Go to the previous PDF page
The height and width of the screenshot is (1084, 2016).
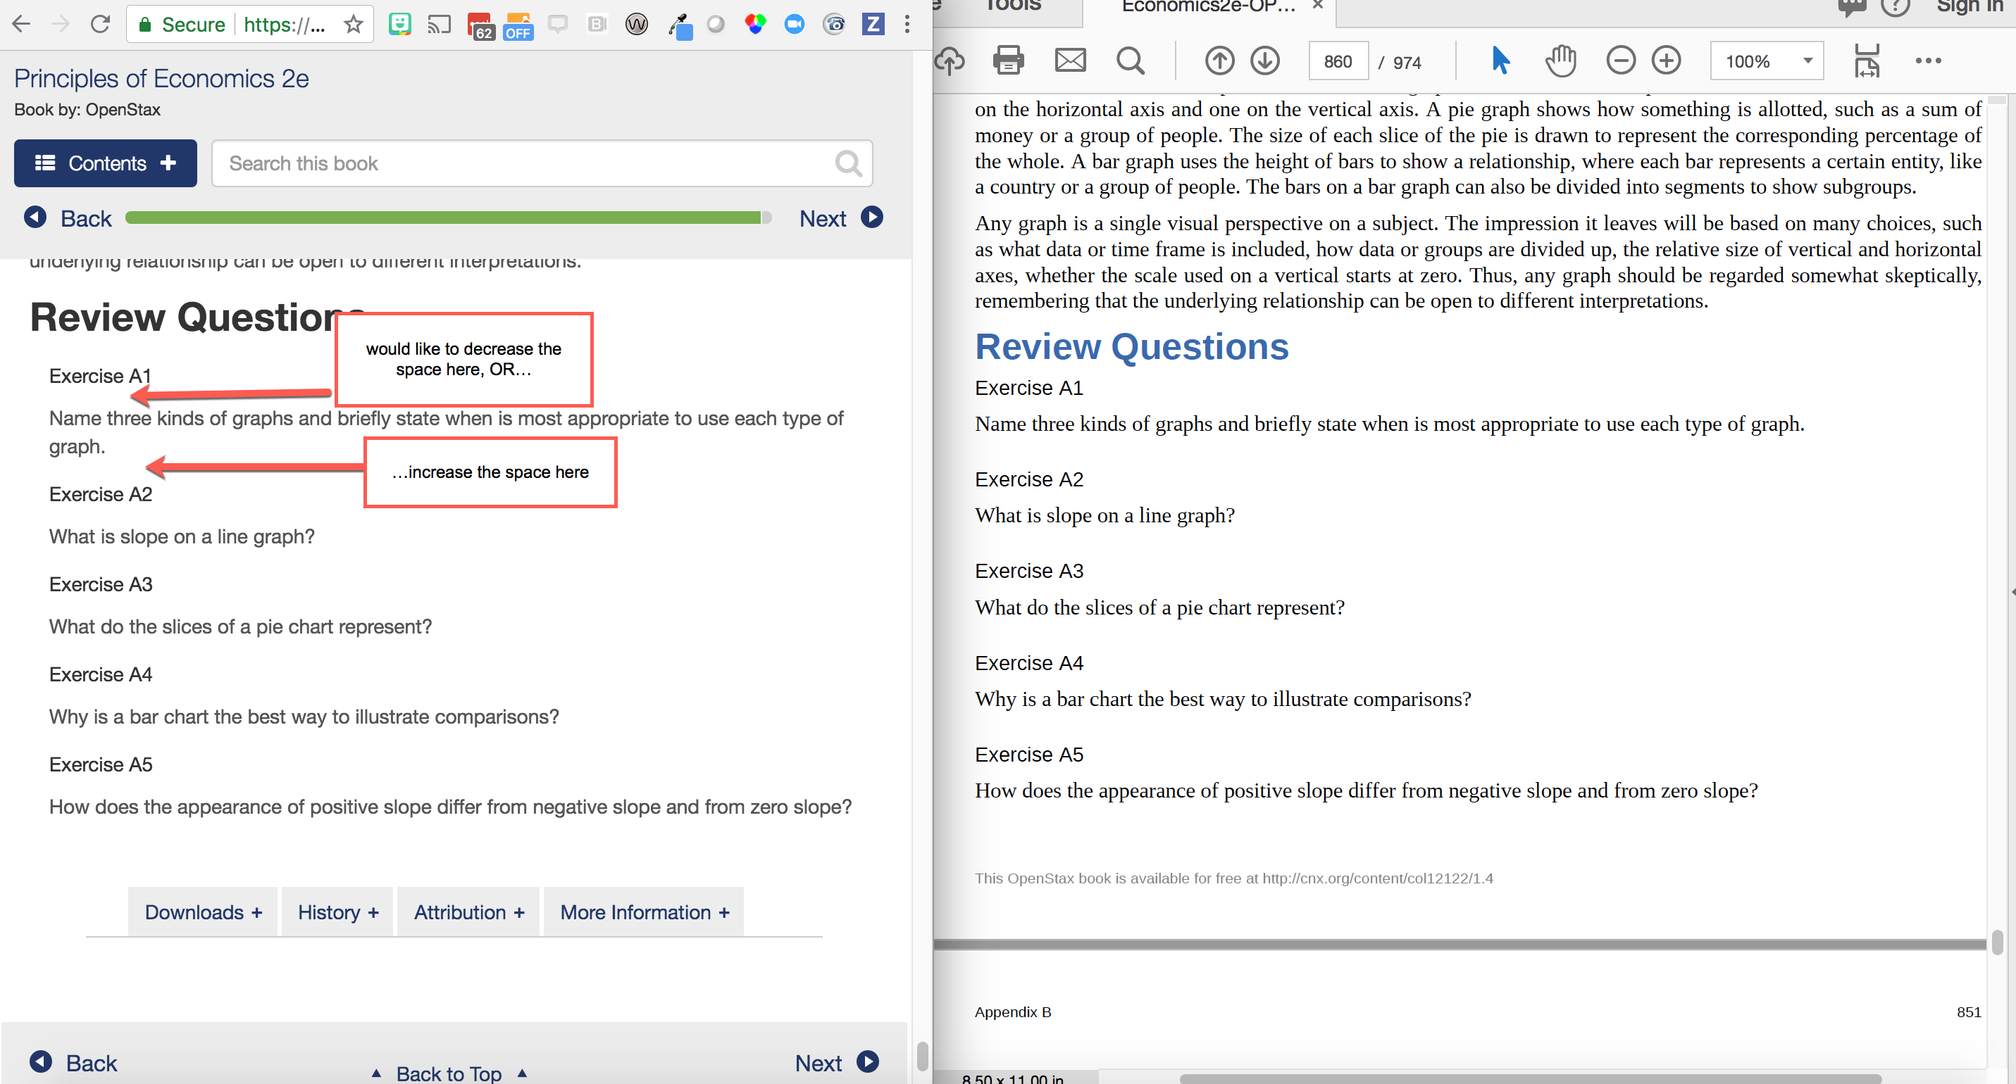pyautogui.click(x=1219, y=61)
